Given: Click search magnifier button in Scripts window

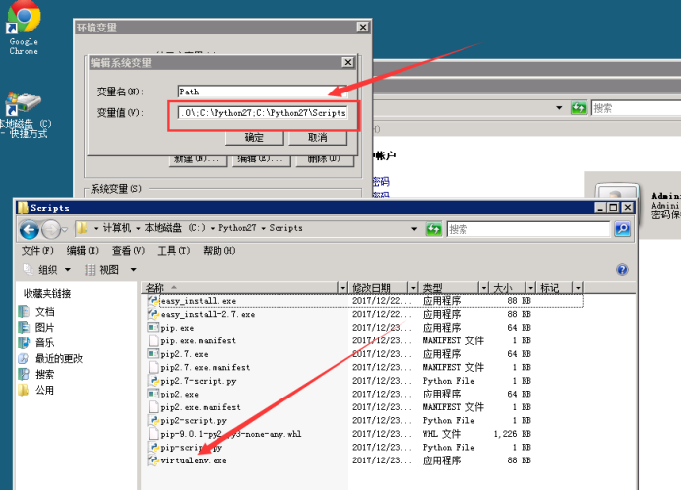Looking at the screenshot, I should click(x=622, y=229).
